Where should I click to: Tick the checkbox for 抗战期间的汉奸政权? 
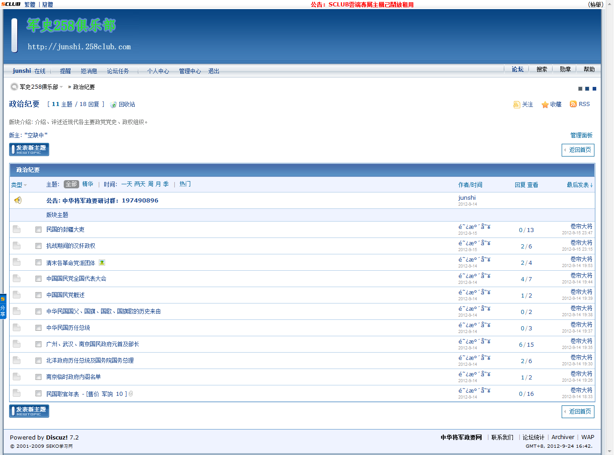(39, 246)
